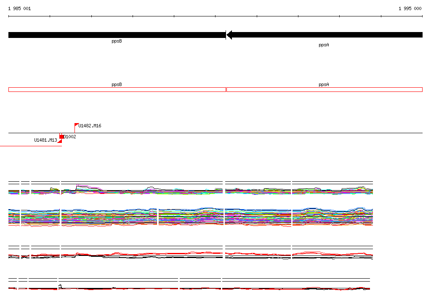The width and height of the screenshot is (431, 301).
Task: Click the ppsB black gene arrow bar
Action: tap(117, 35)
